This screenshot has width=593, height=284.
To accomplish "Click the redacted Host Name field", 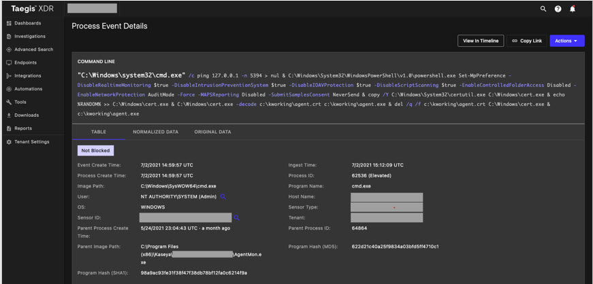I will pyautogui.click(x=387, y=197).
